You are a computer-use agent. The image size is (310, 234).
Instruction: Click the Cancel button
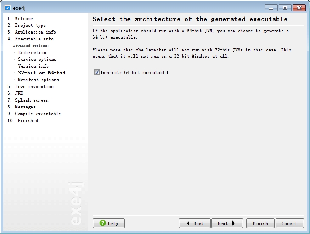[289, 223]
